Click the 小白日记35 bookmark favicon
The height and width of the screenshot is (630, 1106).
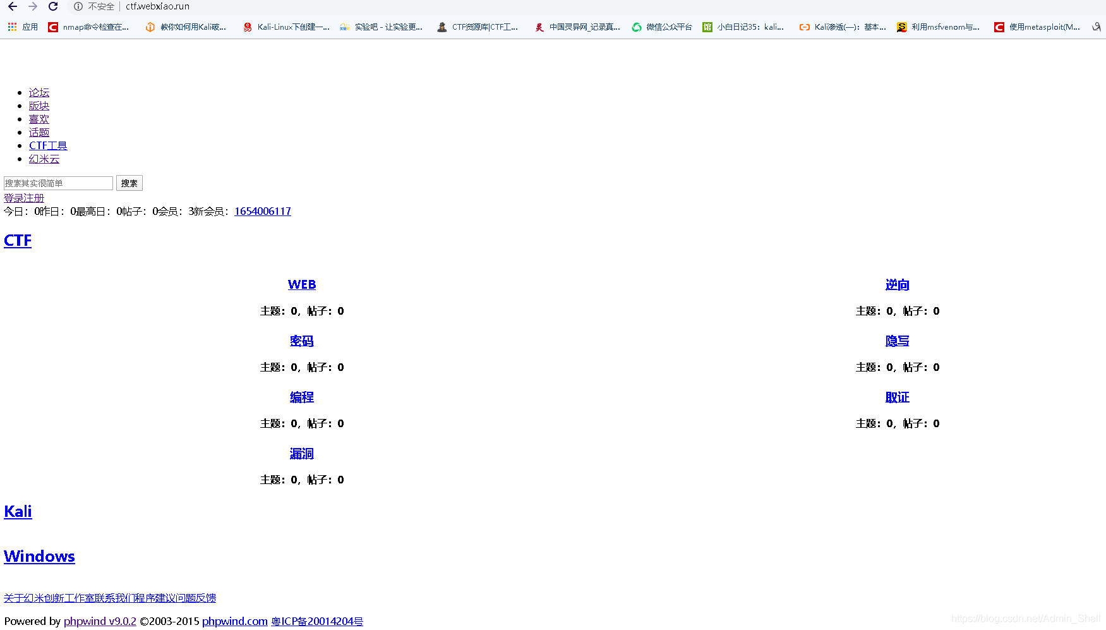click(x=707, y=27)
